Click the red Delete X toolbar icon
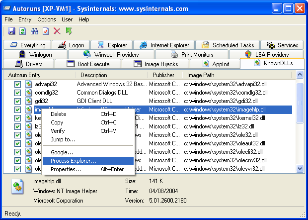308x220 pixels. point(57,31)
